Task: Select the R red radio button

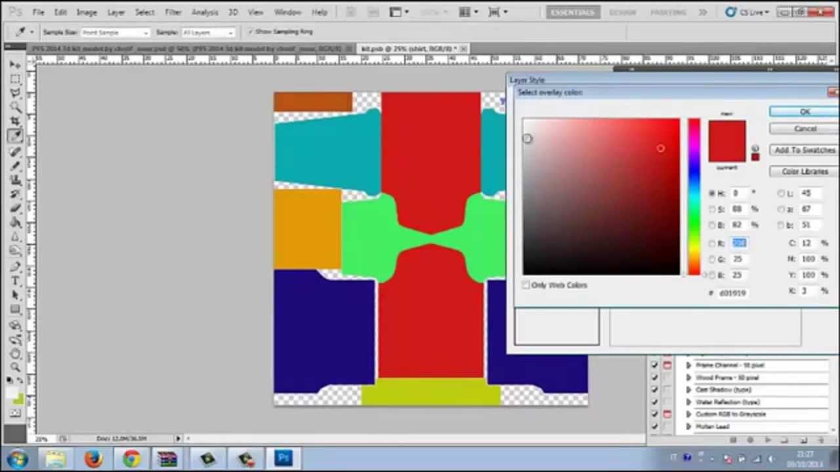Action: [712, 243]
